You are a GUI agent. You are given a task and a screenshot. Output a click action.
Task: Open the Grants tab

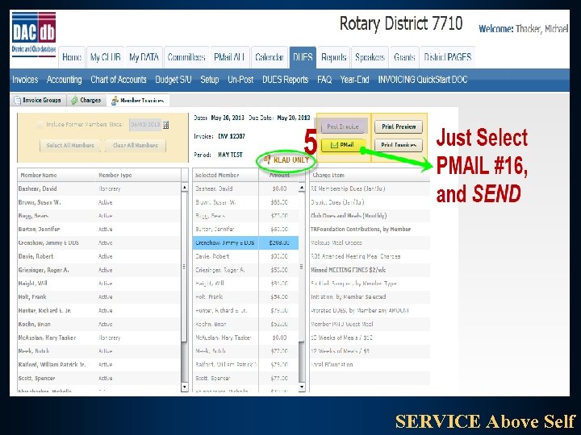pyautogui.click(x=404, y=57)
